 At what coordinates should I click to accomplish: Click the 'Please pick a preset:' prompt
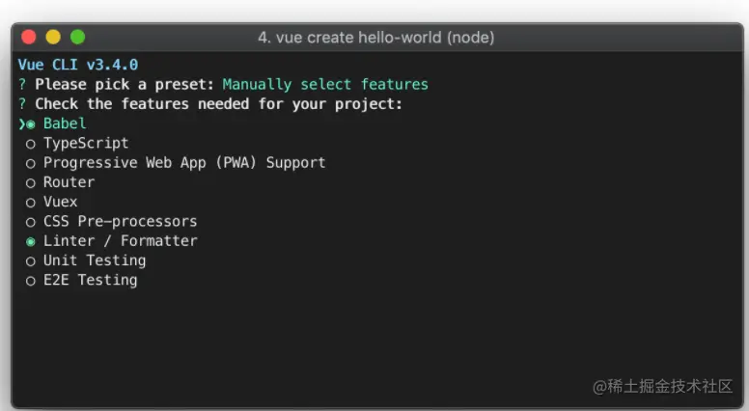tap(125, 85)
